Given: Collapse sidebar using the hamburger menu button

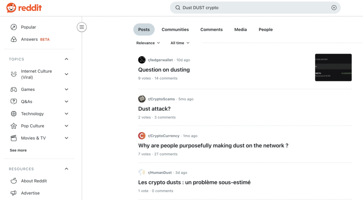Looking at the screenshot, I should click(x=82, y=27).
